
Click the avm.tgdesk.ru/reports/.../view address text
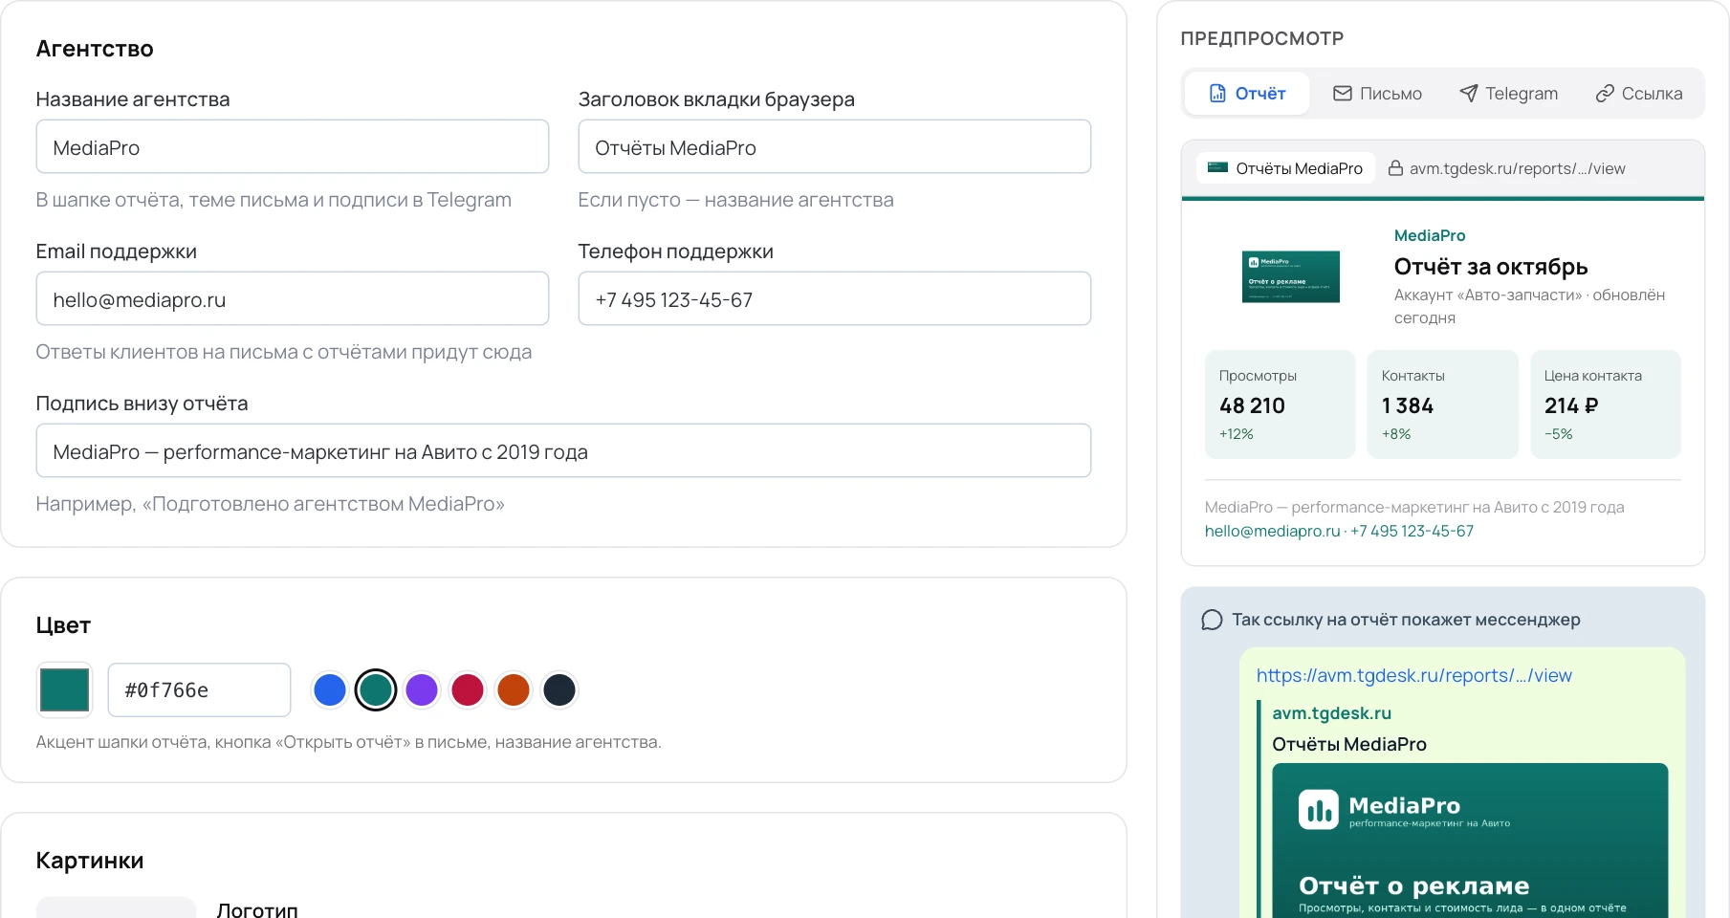click(1517, 168)
